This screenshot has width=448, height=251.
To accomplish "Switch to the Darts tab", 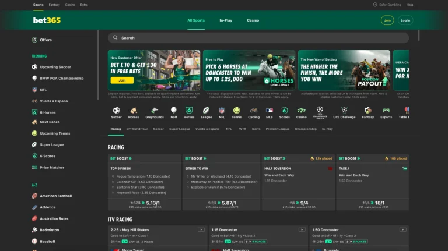I will click(256, 129).
